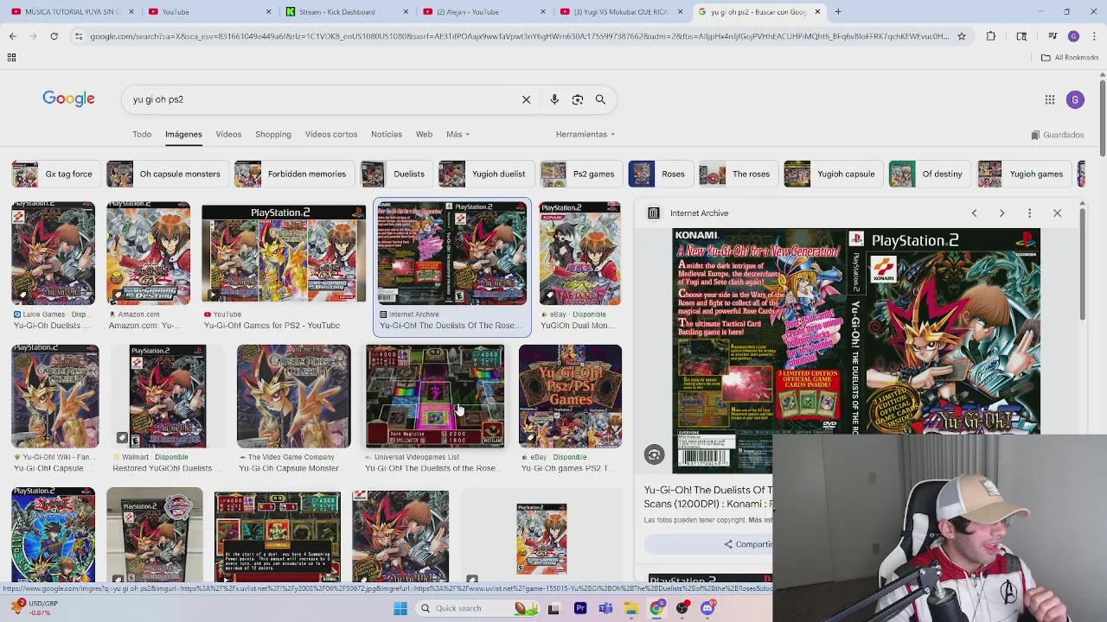The height and width of the screenshot is (622, 1107).
Task: Open the Amazon.com image result thumbnail
Action: tap(148, 253)
